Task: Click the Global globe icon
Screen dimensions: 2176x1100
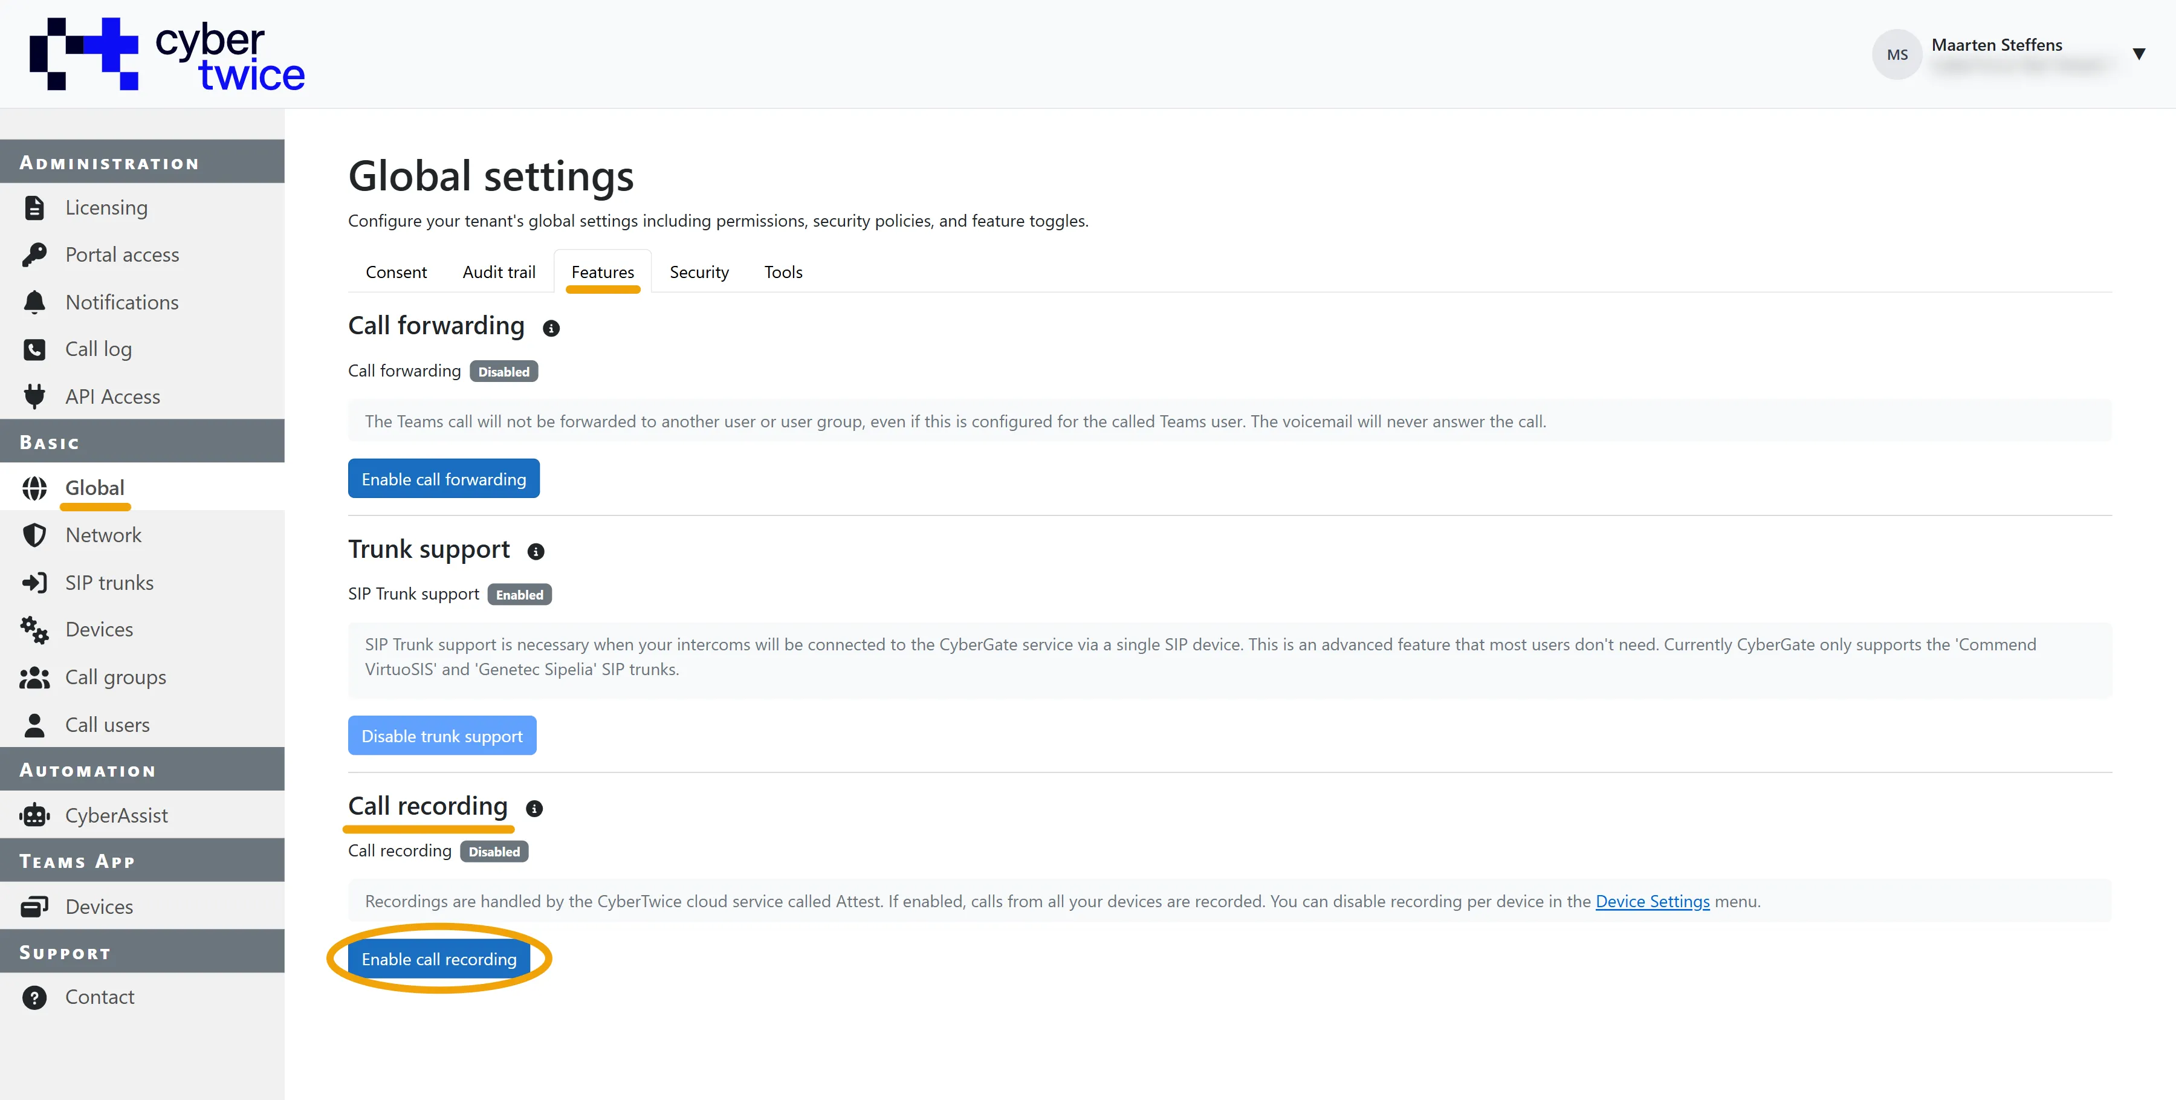Action: [34, 488]
